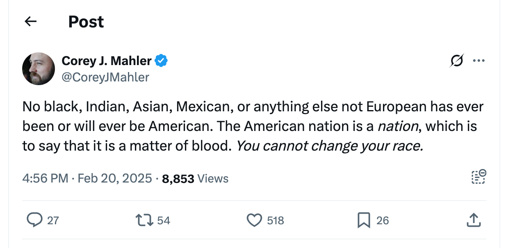Go back using the arrow
The height and width of the screenshot is (248, 506).
(x=30, y=21)
